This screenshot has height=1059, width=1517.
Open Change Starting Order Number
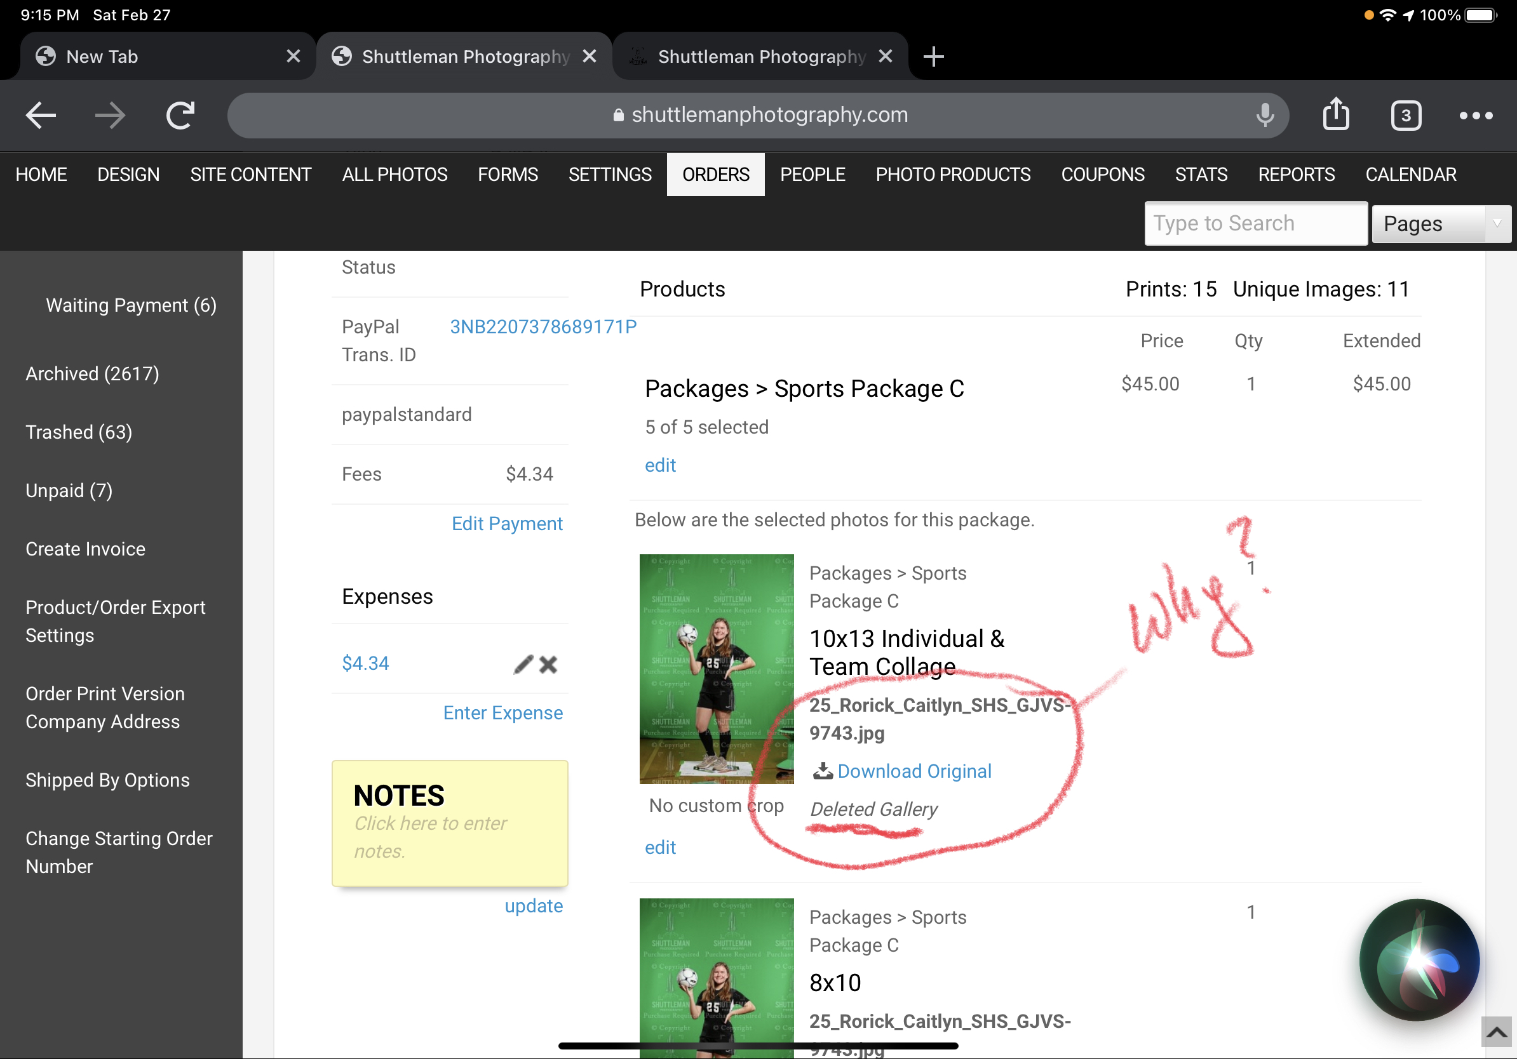[x=119, y=853]
